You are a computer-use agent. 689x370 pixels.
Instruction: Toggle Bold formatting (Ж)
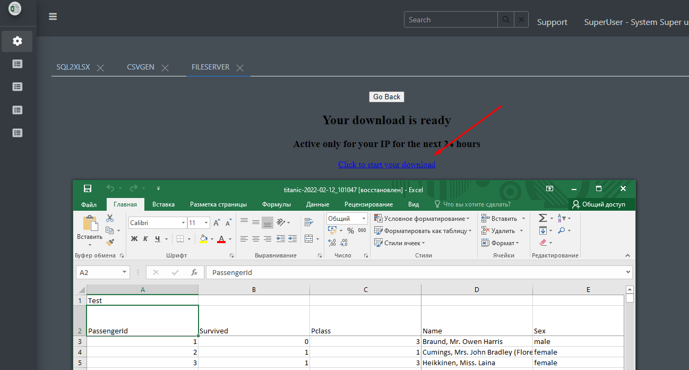point(134,239)
